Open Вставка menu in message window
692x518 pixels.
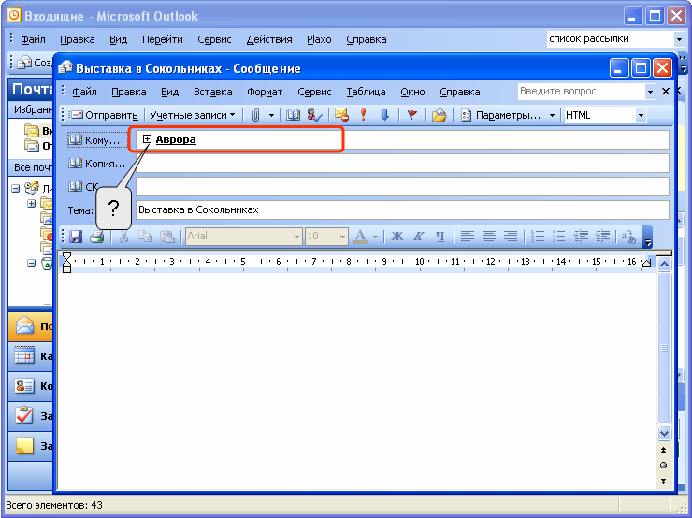coord(212,92)
